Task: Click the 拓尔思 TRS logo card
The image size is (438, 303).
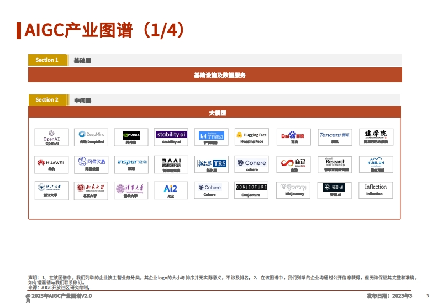Action: click(x=212, y=164)
